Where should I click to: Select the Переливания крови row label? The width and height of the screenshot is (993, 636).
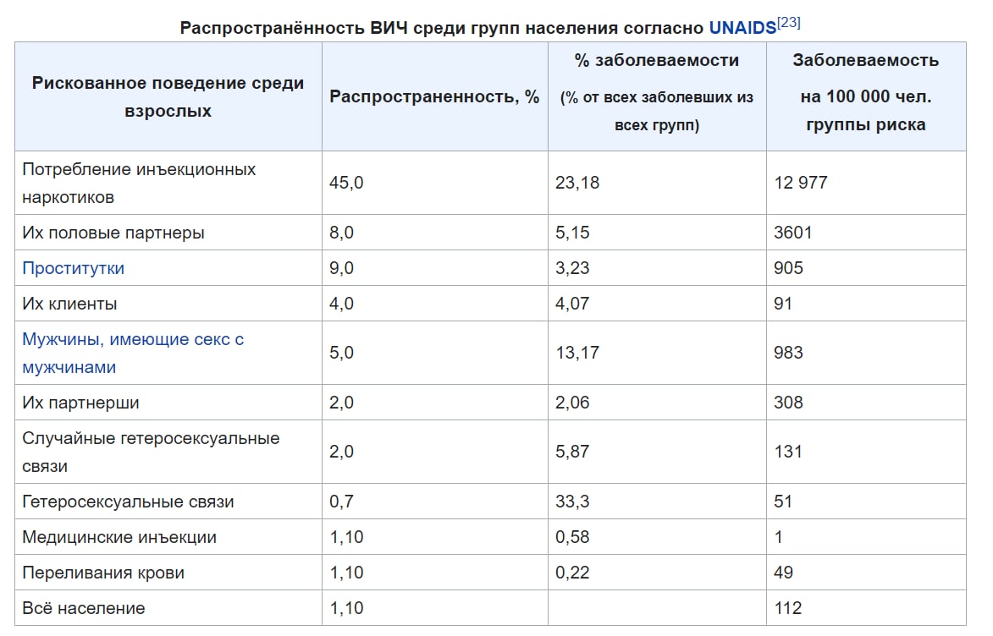[x=168, y=572]
